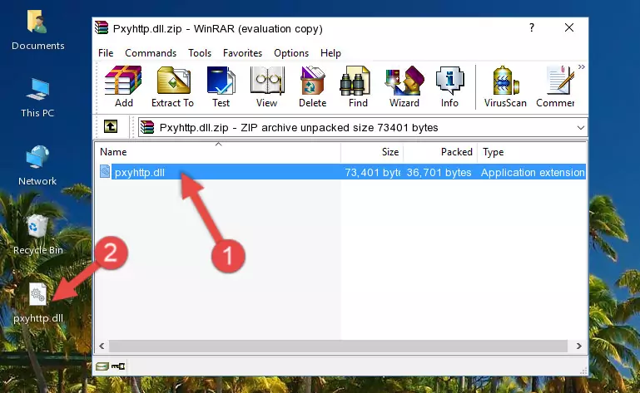
Task: Launch the Wizard tool
Action: [404, 87]
